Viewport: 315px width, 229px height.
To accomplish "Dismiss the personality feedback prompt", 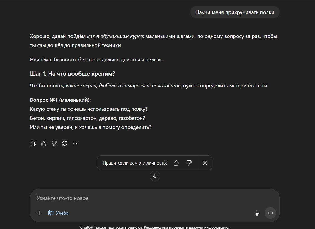I will [205, 163].
